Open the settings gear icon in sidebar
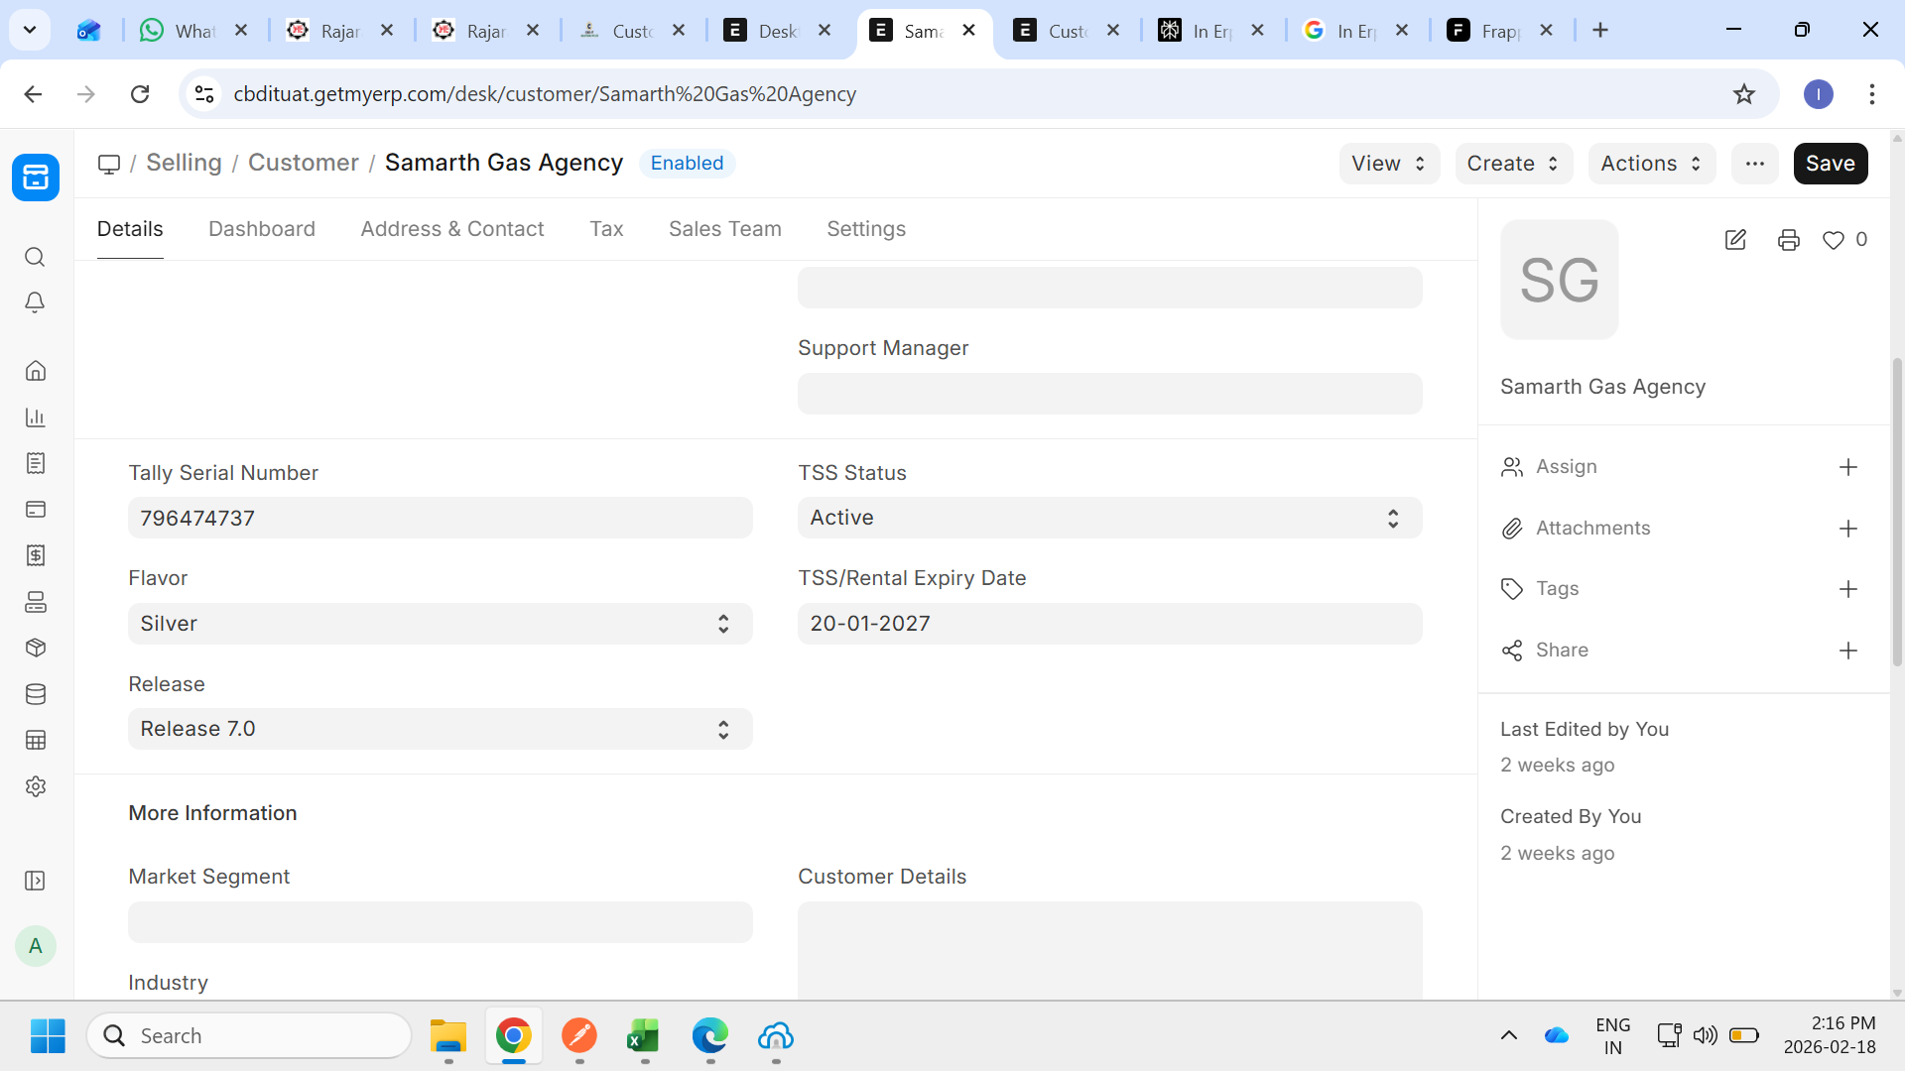 coord(35,786)
